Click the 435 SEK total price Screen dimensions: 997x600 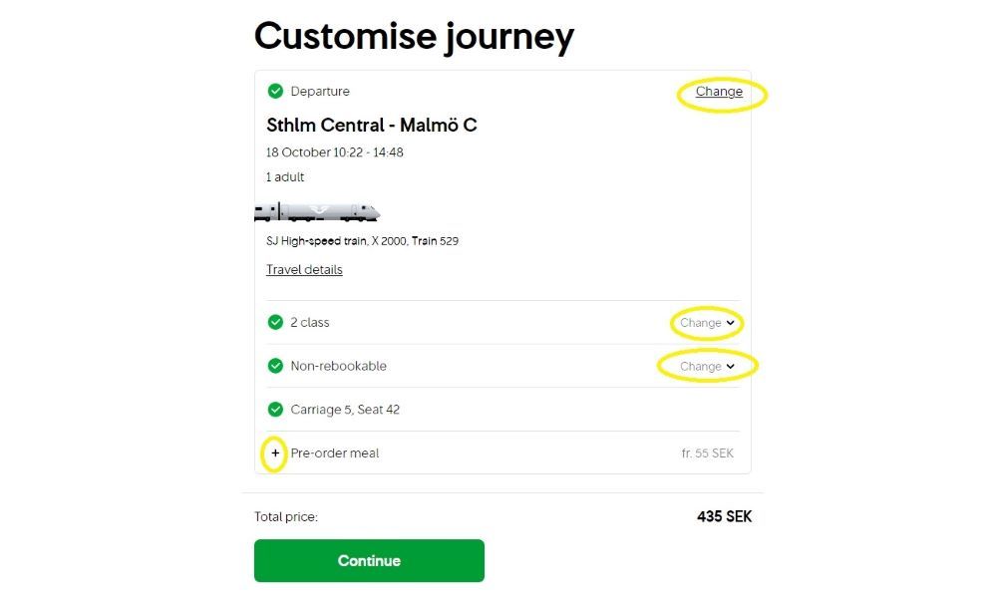click(723, 516)
